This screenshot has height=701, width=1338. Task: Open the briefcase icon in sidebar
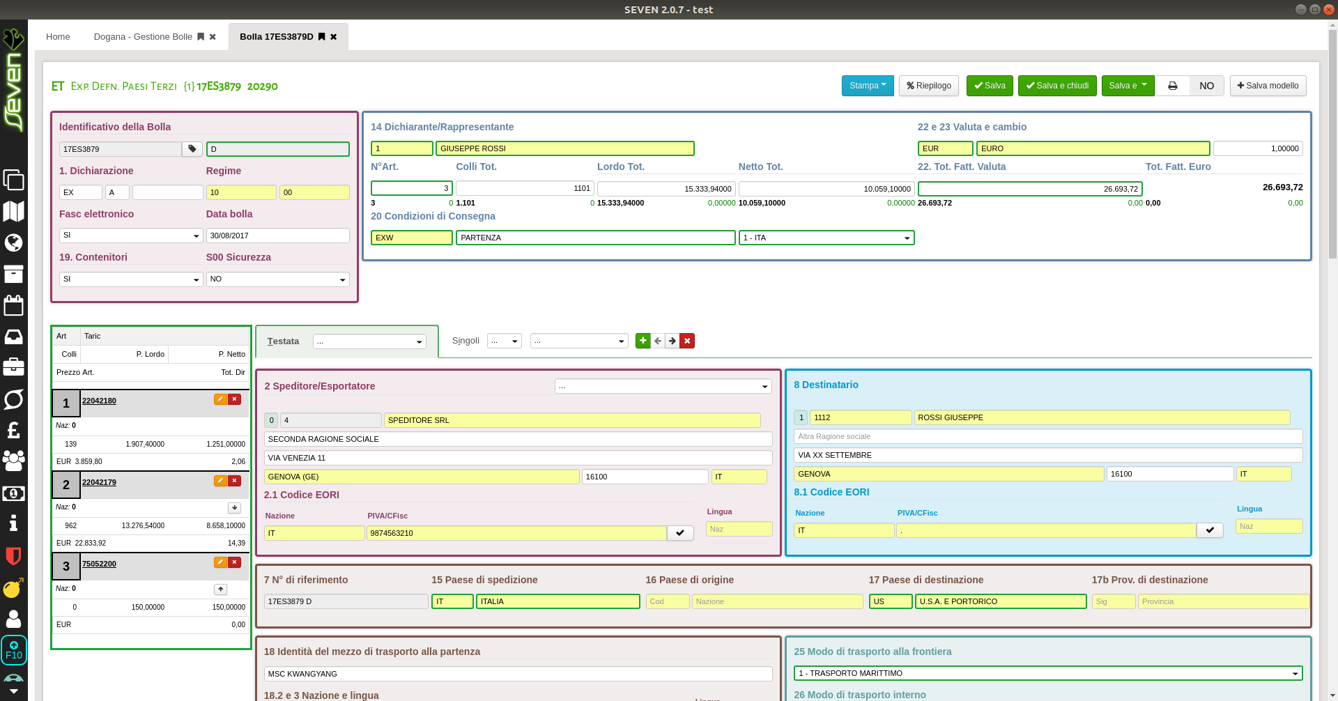pyautogui.click(x=13, y=367)
